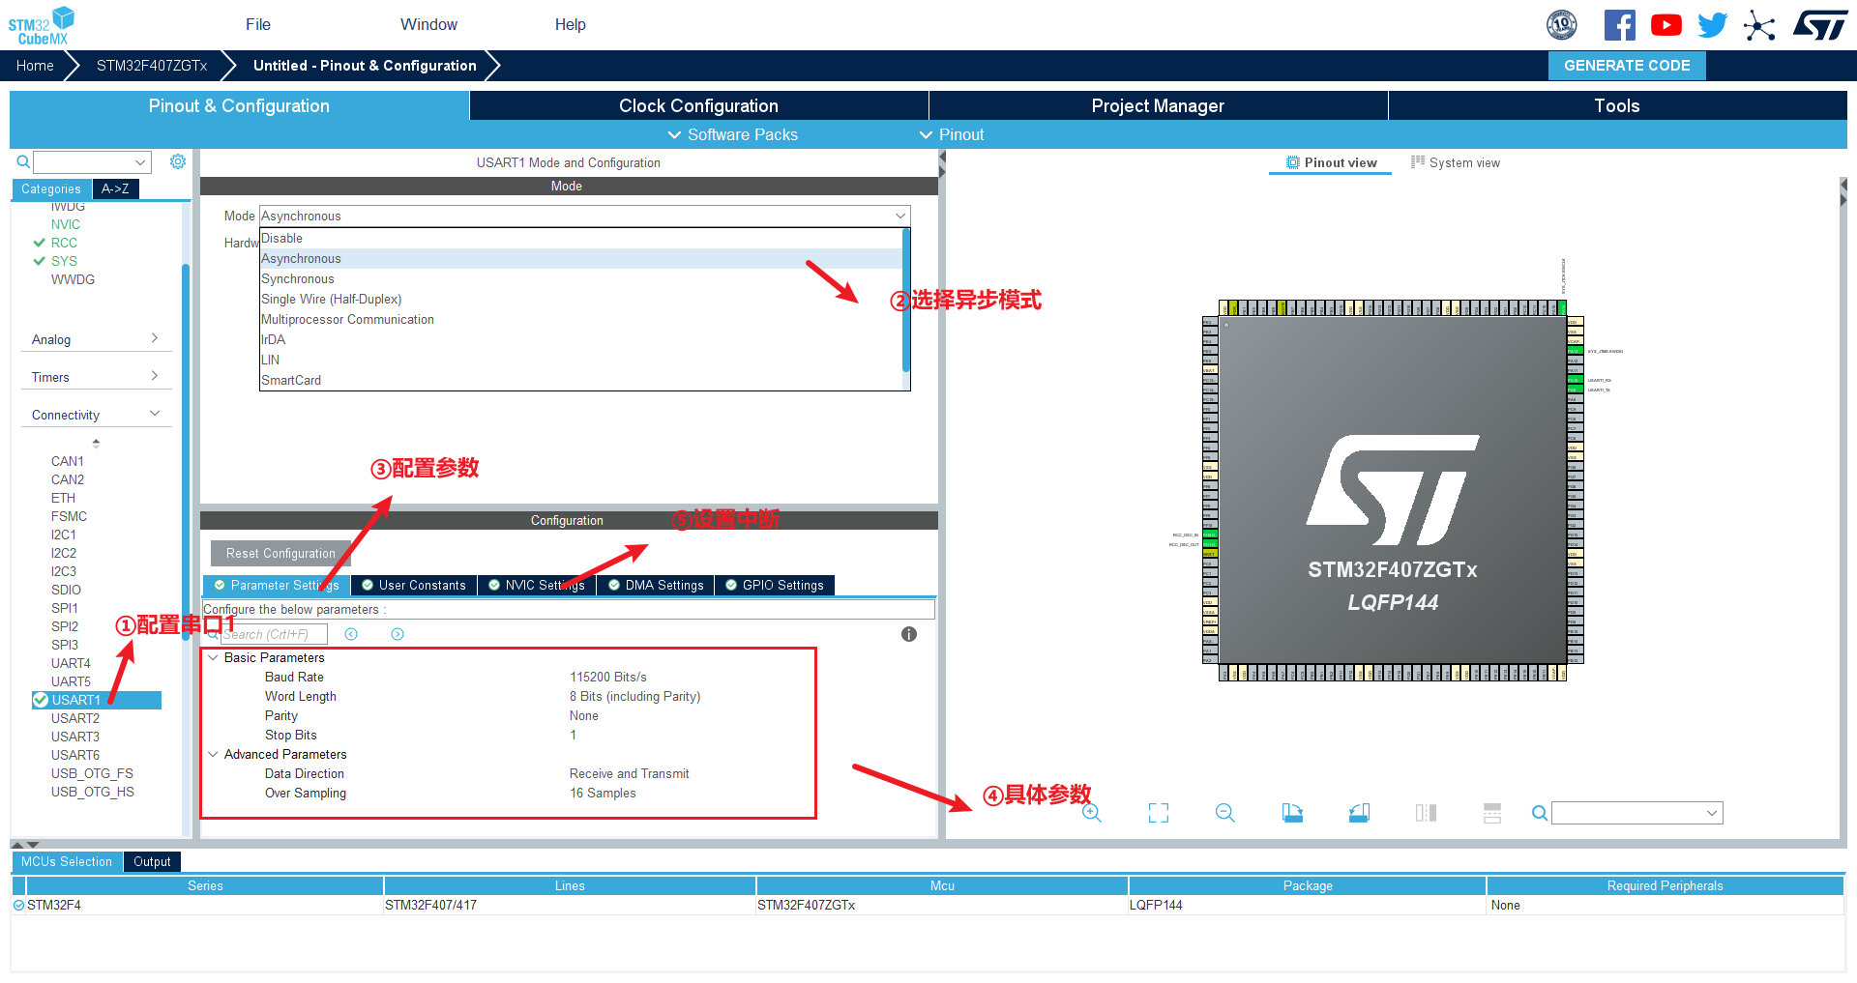1857x983 pixels.
Task: Open the pin search combo dropdown
Action: 1712,813
